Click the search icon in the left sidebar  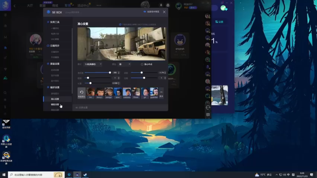point(5,93)
